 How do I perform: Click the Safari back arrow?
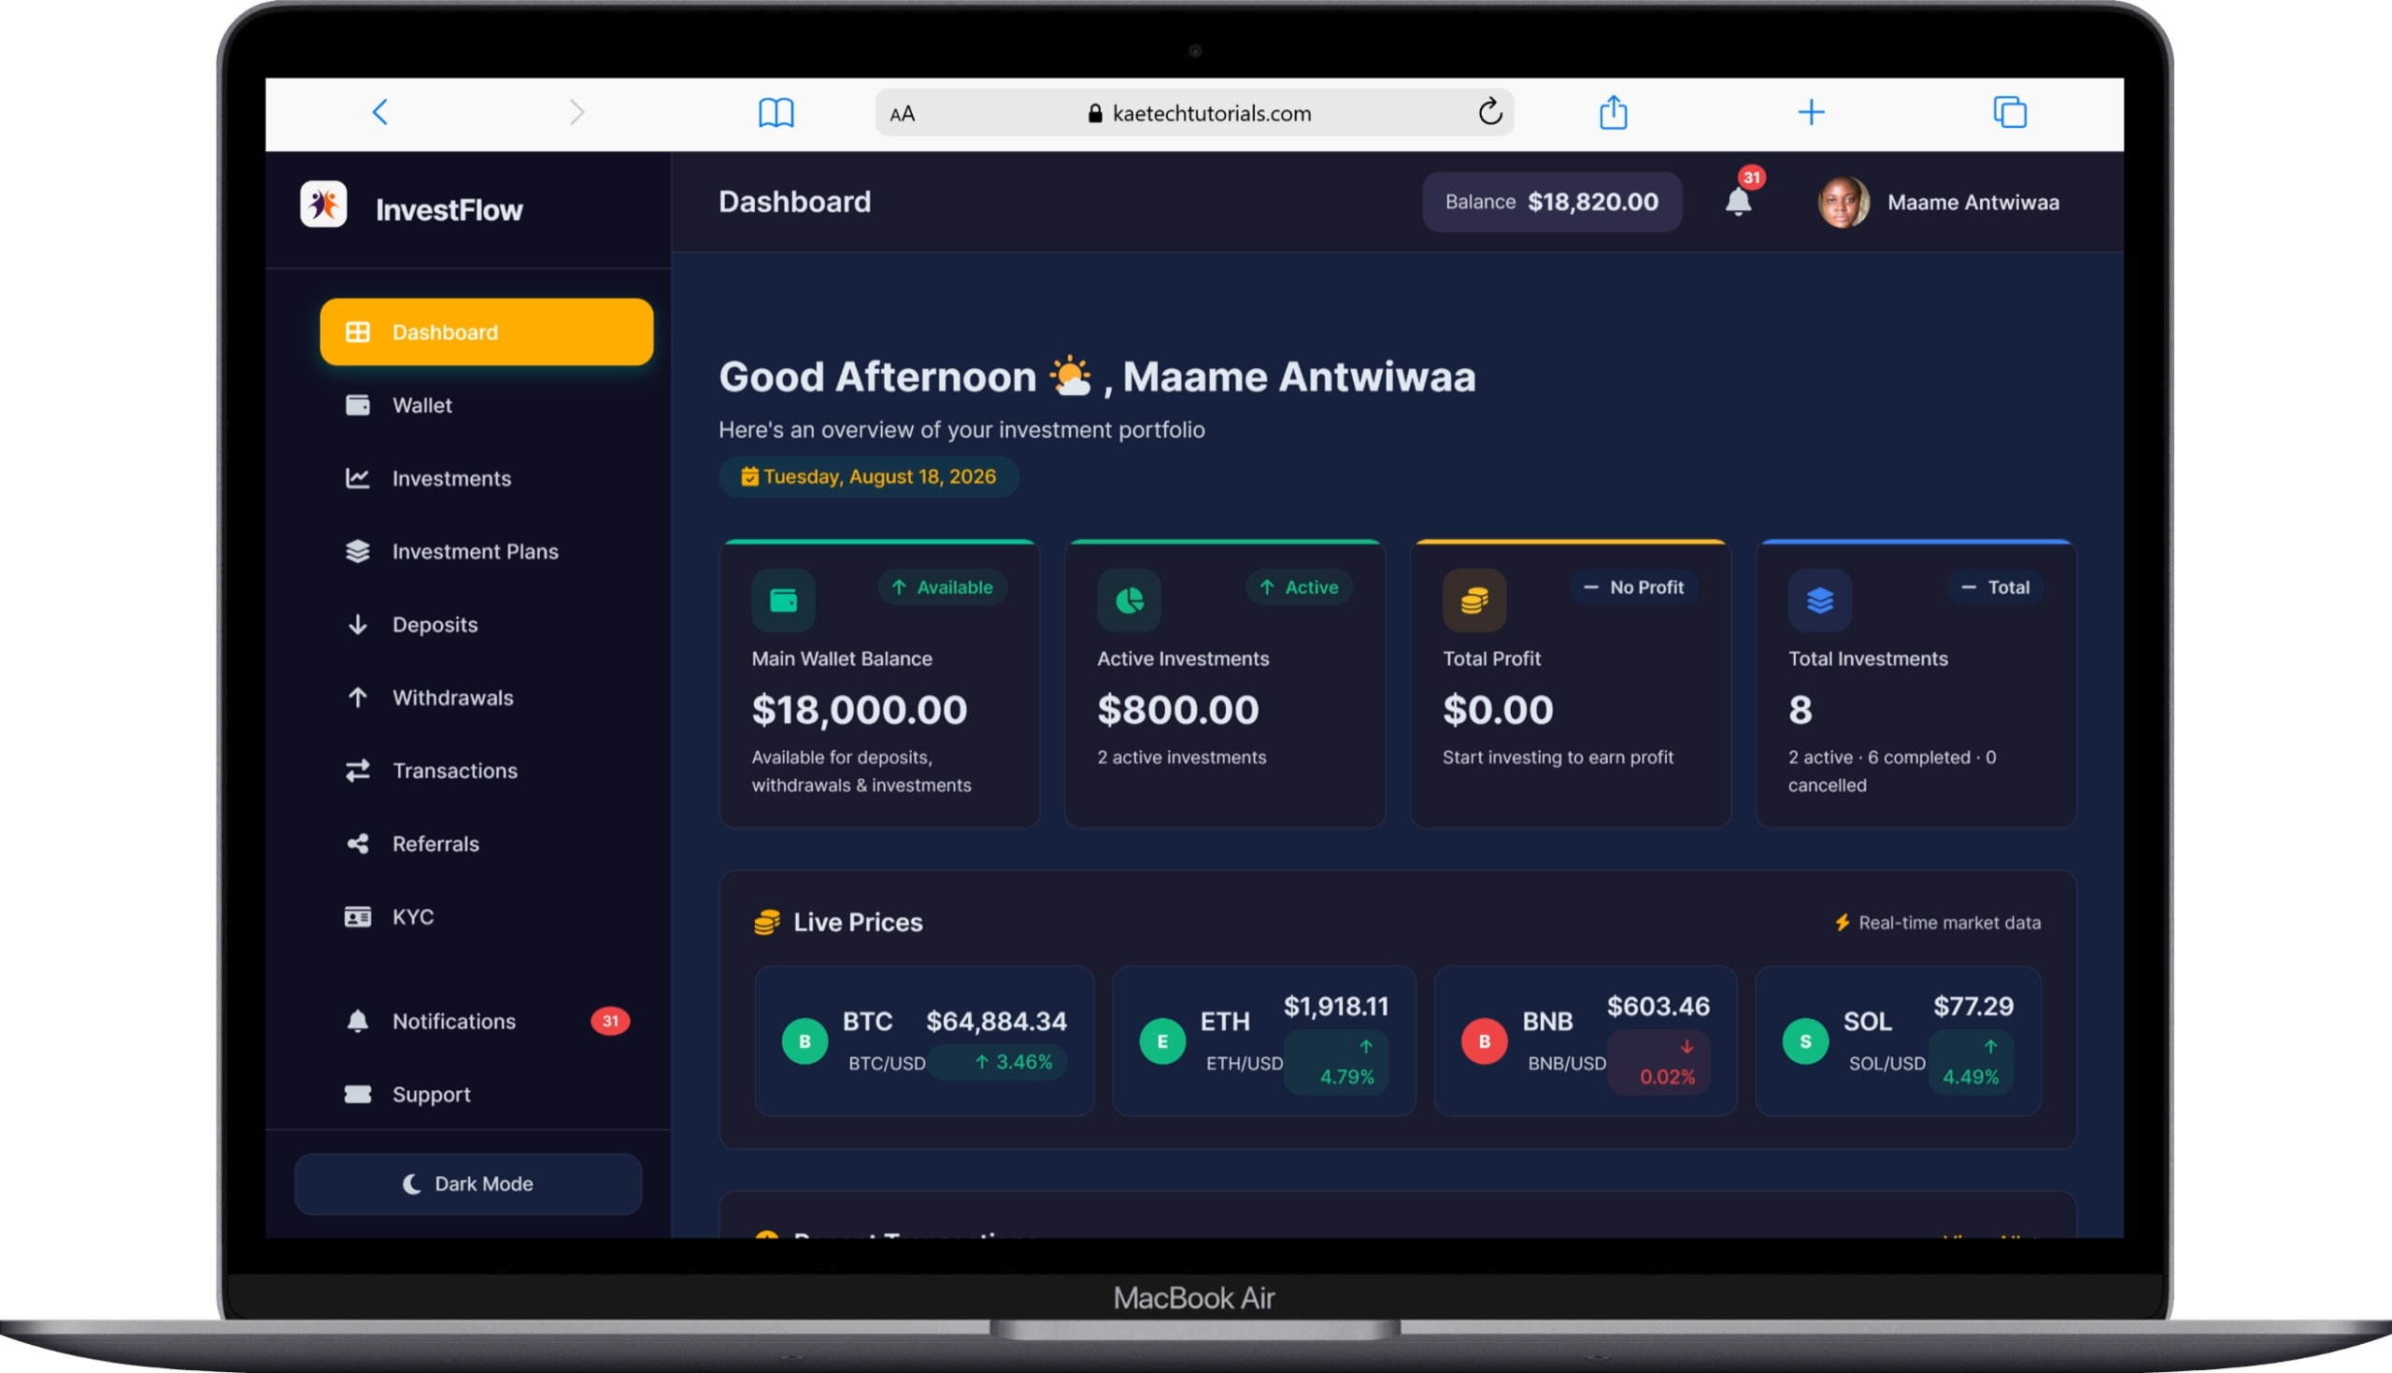point(380,112)
